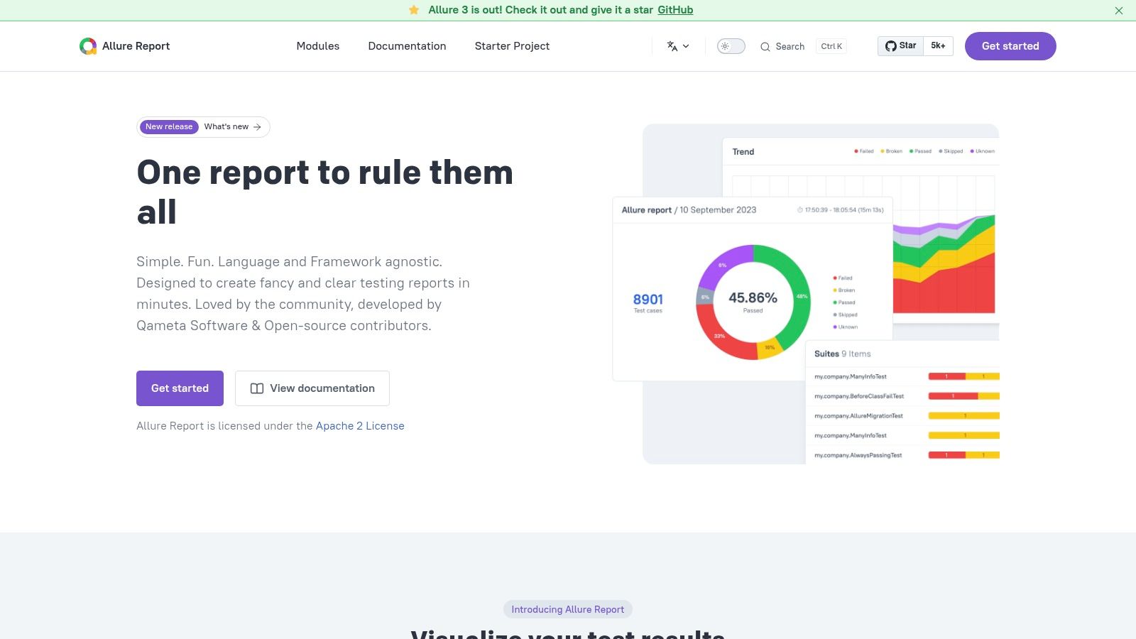Click the 45.86% donut chart
The height and width of the screenshot is (639, 1136).
coord(753,302)
